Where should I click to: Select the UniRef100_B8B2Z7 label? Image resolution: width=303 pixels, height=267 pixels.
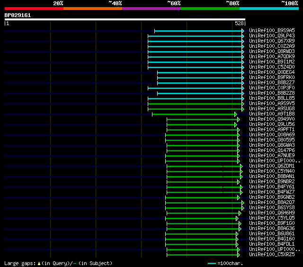[272, 83]
